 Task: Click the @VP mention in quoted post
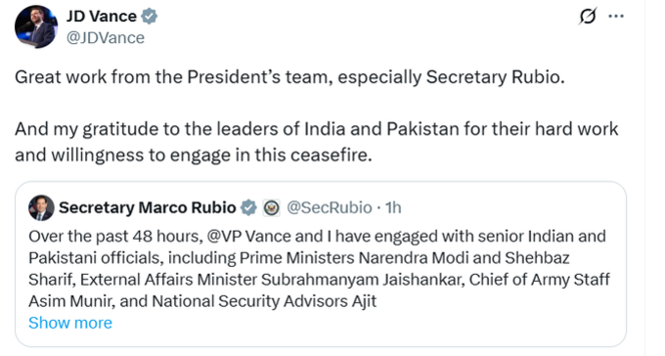tap(225, 236)
